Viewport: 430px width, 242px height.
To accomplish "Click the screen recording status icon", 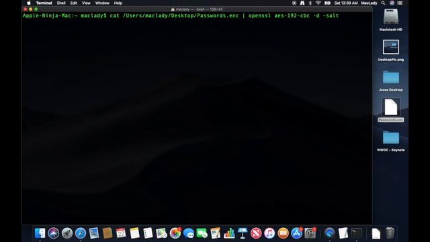I will 294,3.
